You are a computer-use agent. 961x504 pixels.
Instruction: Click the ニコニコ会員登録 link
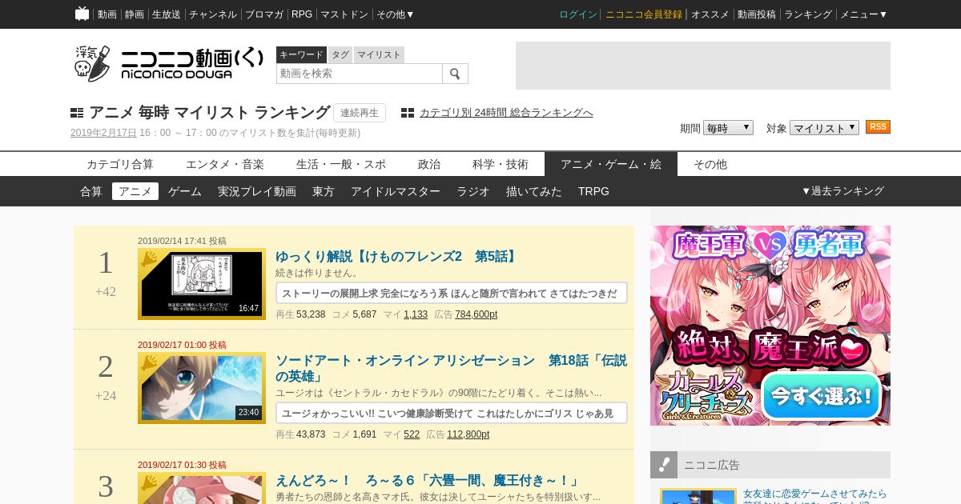(x=644, y=14)
